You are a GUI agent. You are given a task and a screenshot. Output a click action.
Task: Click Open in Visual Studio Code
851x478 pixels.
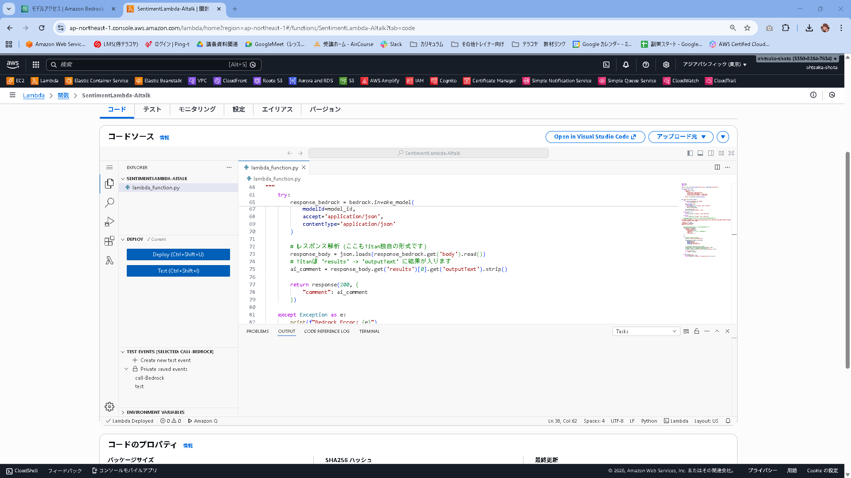(595, 137)
